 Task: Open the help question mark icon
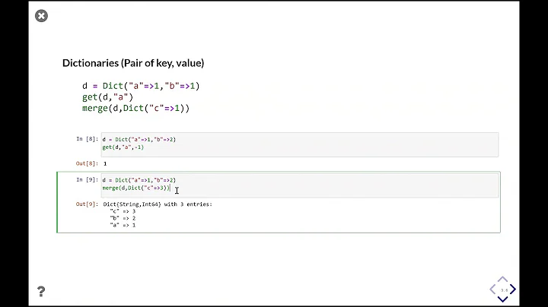pyautogui.click(x=41, y=292)
